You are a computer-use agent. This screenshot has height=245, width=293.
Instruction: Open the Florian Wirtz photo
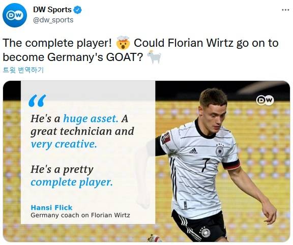222,162
